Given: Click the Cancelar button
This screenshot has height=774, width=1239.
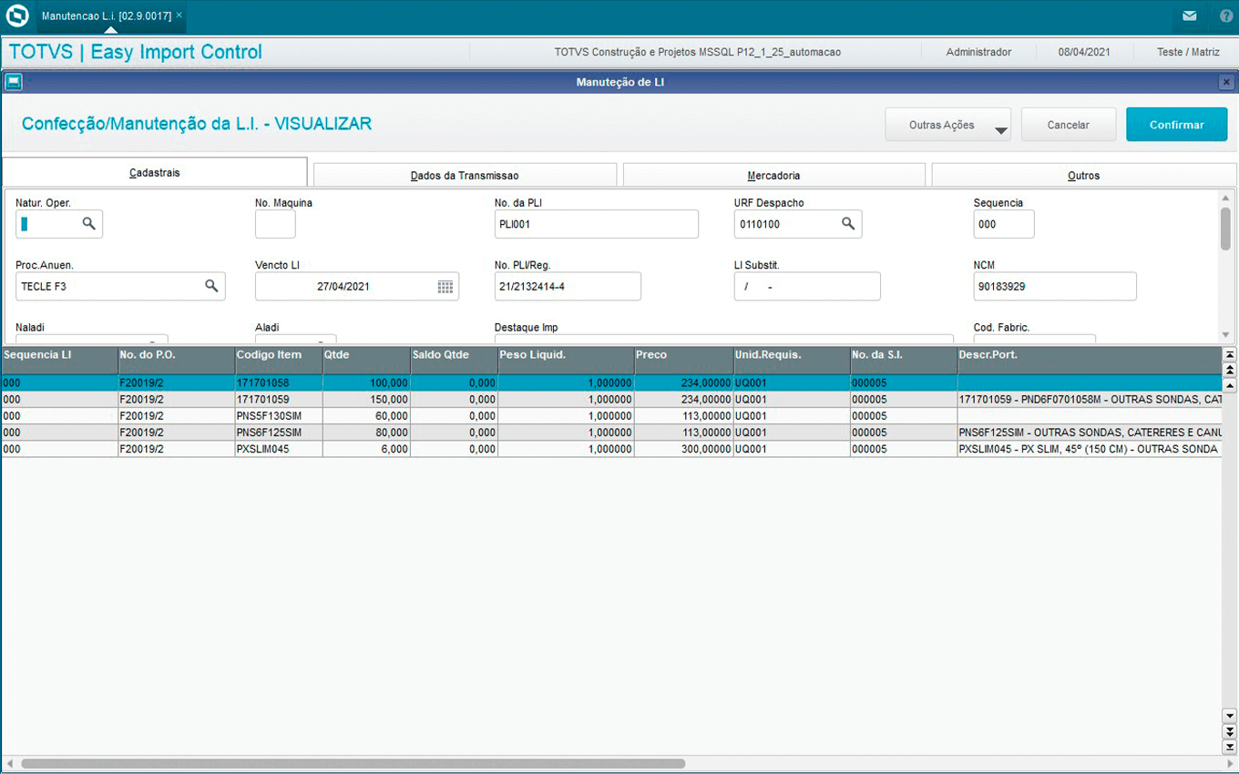Looking at the screenshot, I should [x=1068, y=125].
